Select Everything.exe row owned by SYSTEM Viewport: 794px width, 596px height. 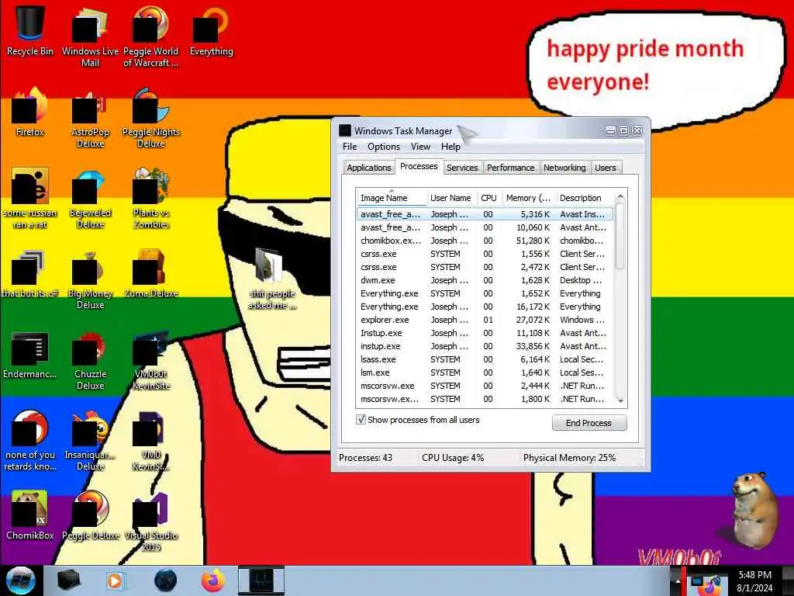point(485,293)
